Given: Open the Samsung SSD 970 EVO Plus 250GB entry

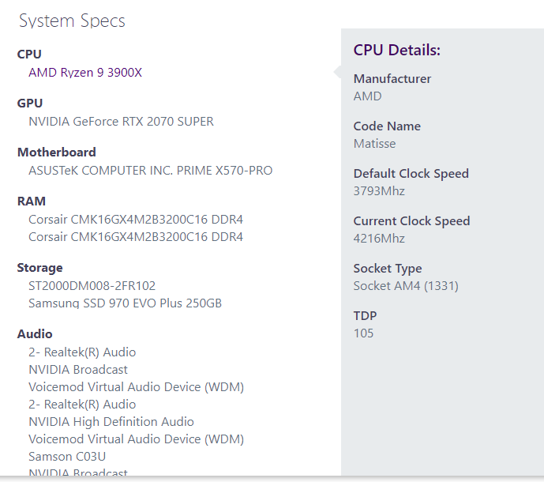Looking at the screenshot, I should coord(125,303).
